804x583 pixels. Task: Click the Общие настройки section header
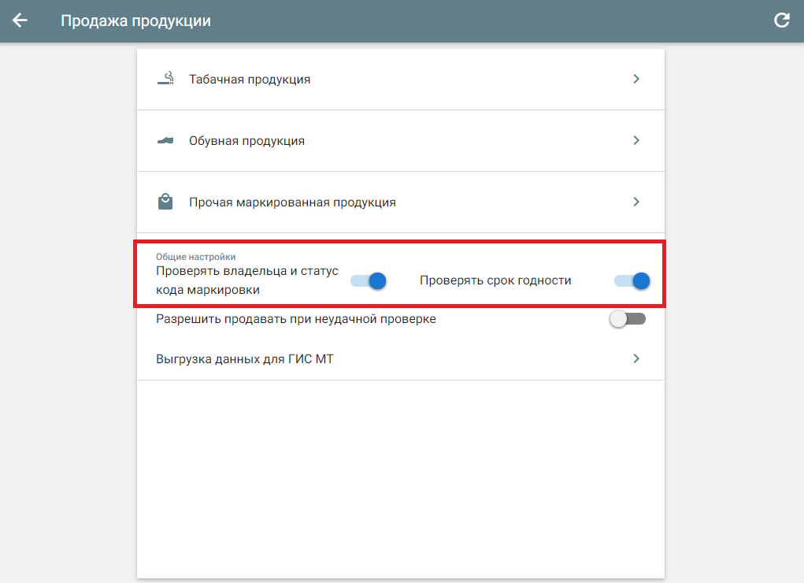(196, 257)
